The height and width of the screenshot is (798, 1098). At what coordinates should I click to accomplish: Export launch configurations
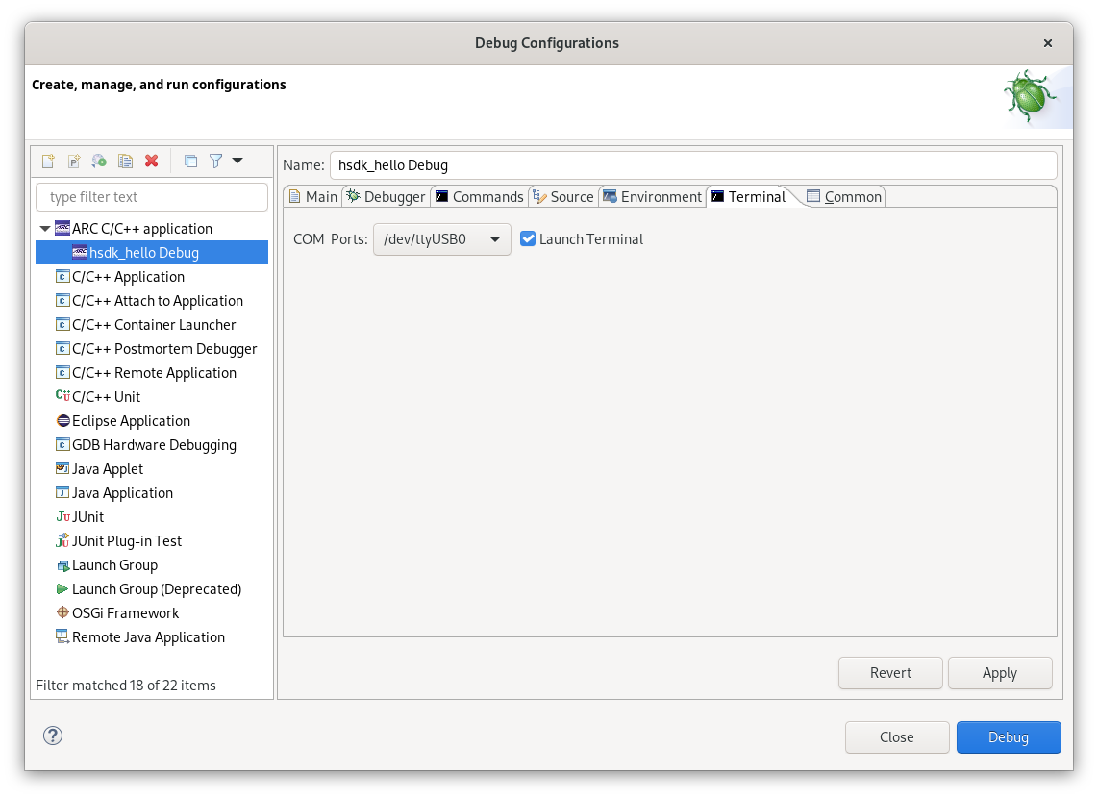(x=99, y=160)
